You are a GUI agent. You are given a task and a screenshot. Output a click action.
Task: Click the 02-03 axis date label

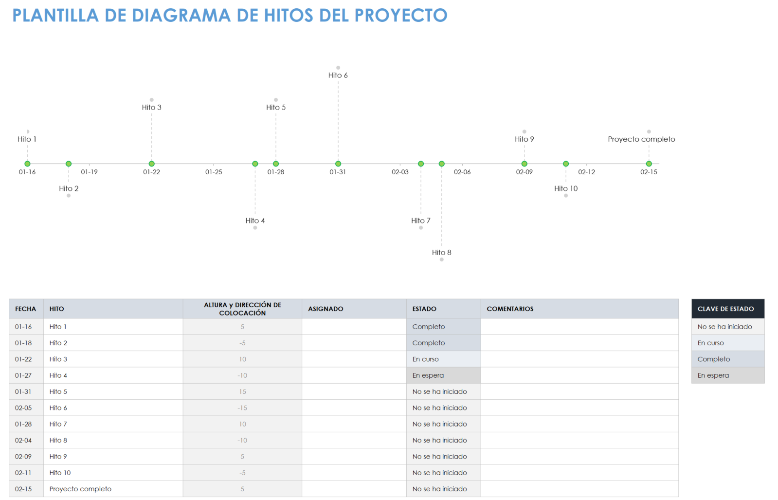coord(400,172)
